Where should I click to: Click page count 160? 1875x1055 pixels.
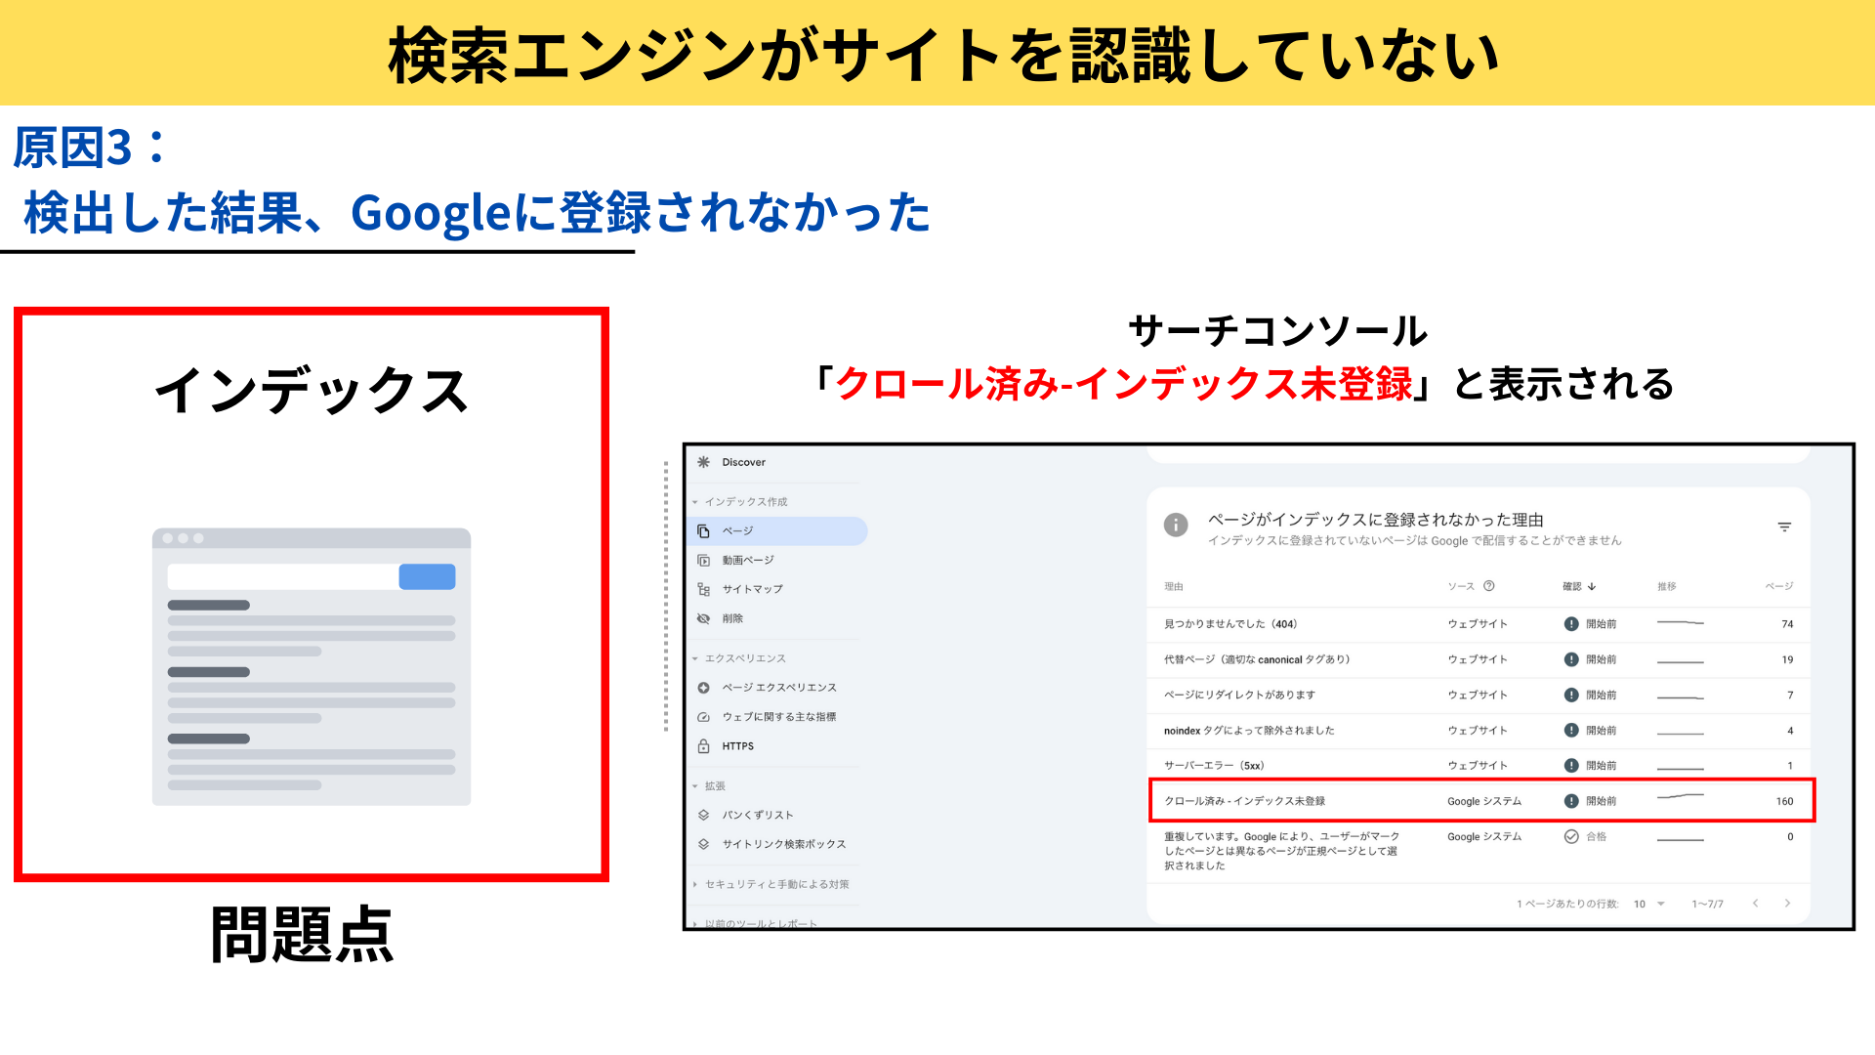1784,801
